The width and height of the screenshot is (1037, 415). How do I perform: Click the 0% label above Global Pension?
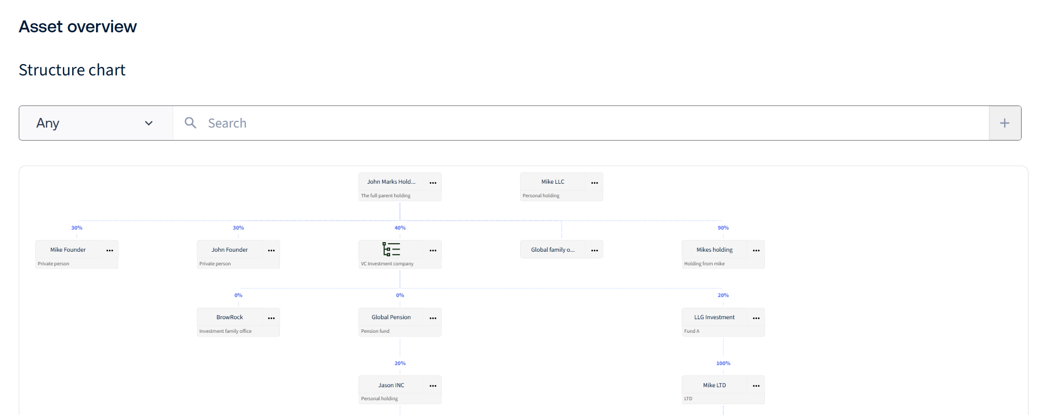pos(400,295)
